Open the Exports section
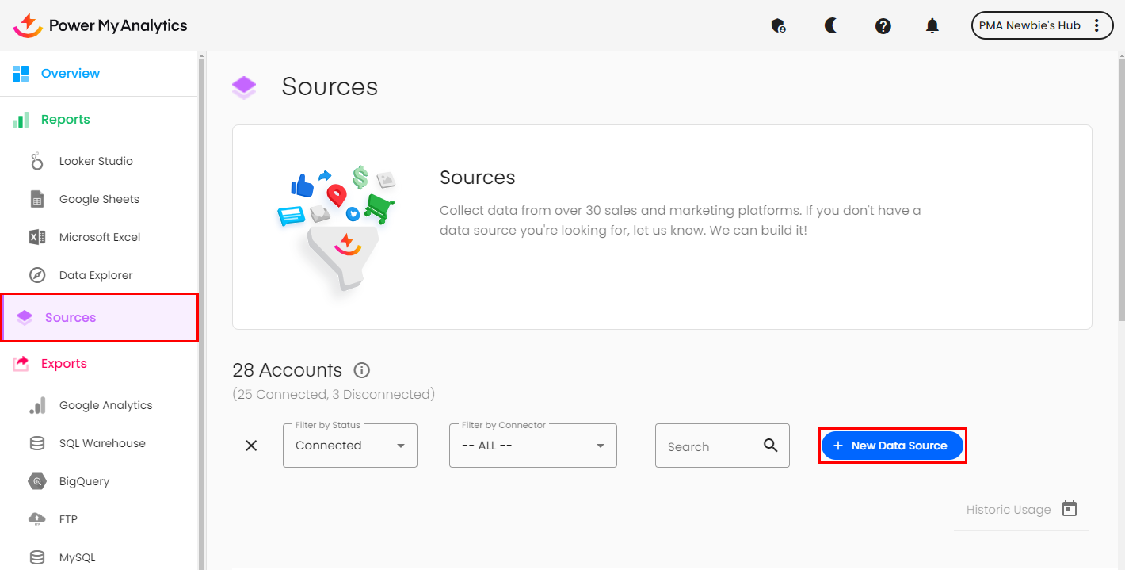 (x=63, y=364)
